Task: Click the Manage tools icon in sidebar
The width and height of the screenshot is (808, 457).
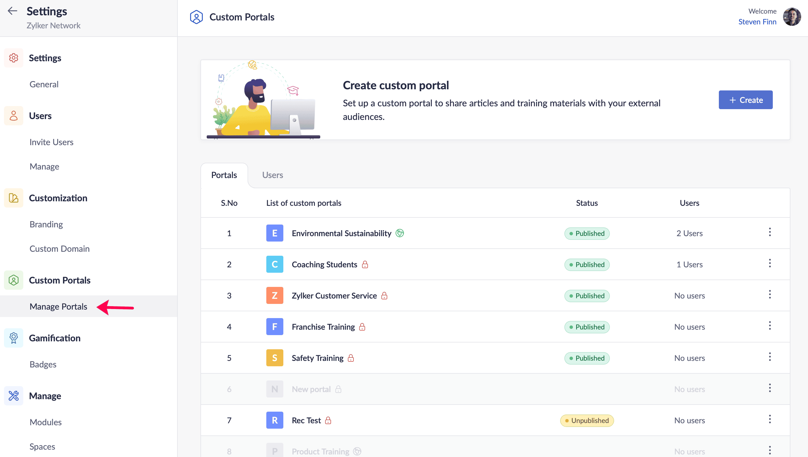Action: click(x=14, y=396)
